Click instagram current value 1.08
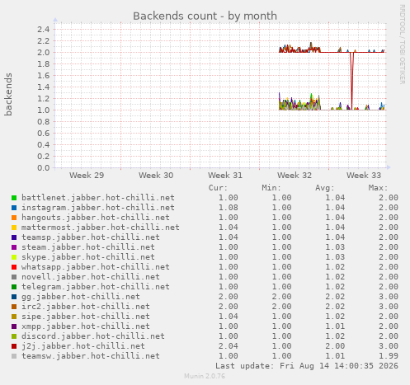 tap(229, 208)
